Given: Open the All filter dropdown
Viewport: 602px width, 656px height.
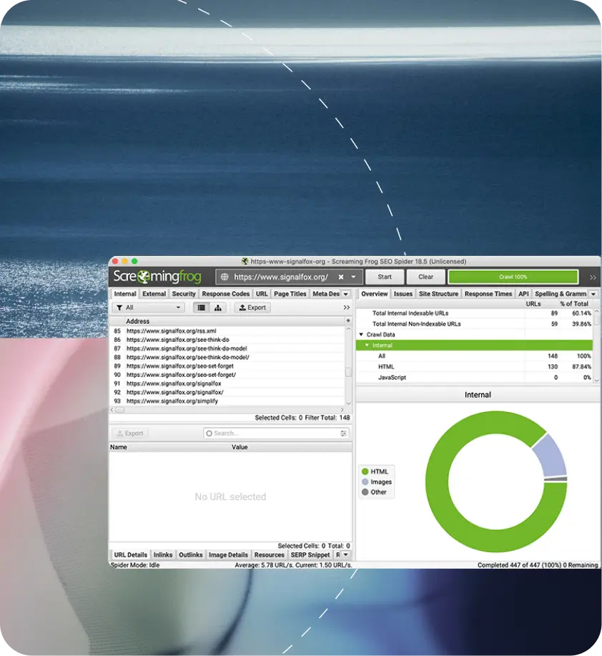Looking at the screenshot, I should 149,308.
